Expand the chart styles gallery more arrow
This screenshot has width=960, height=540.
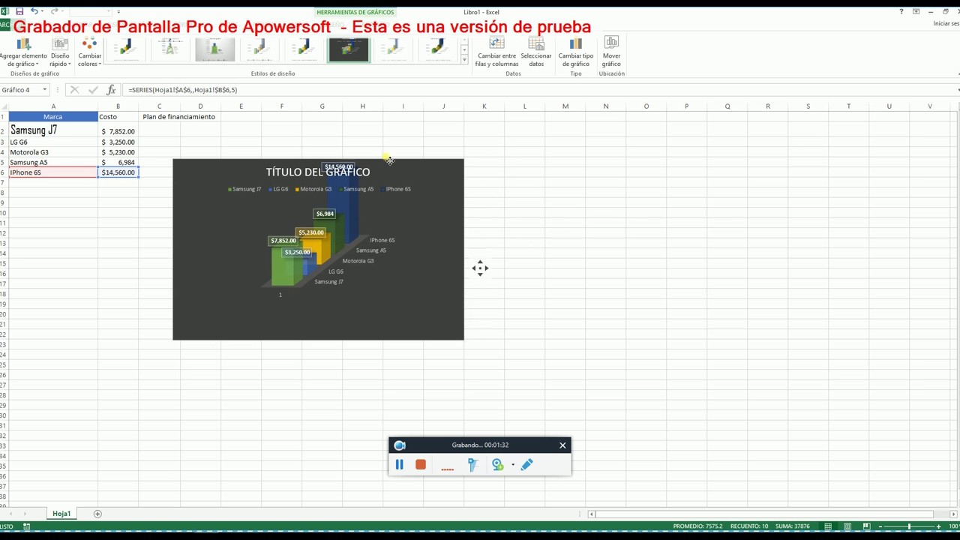(x=464, y=59)
